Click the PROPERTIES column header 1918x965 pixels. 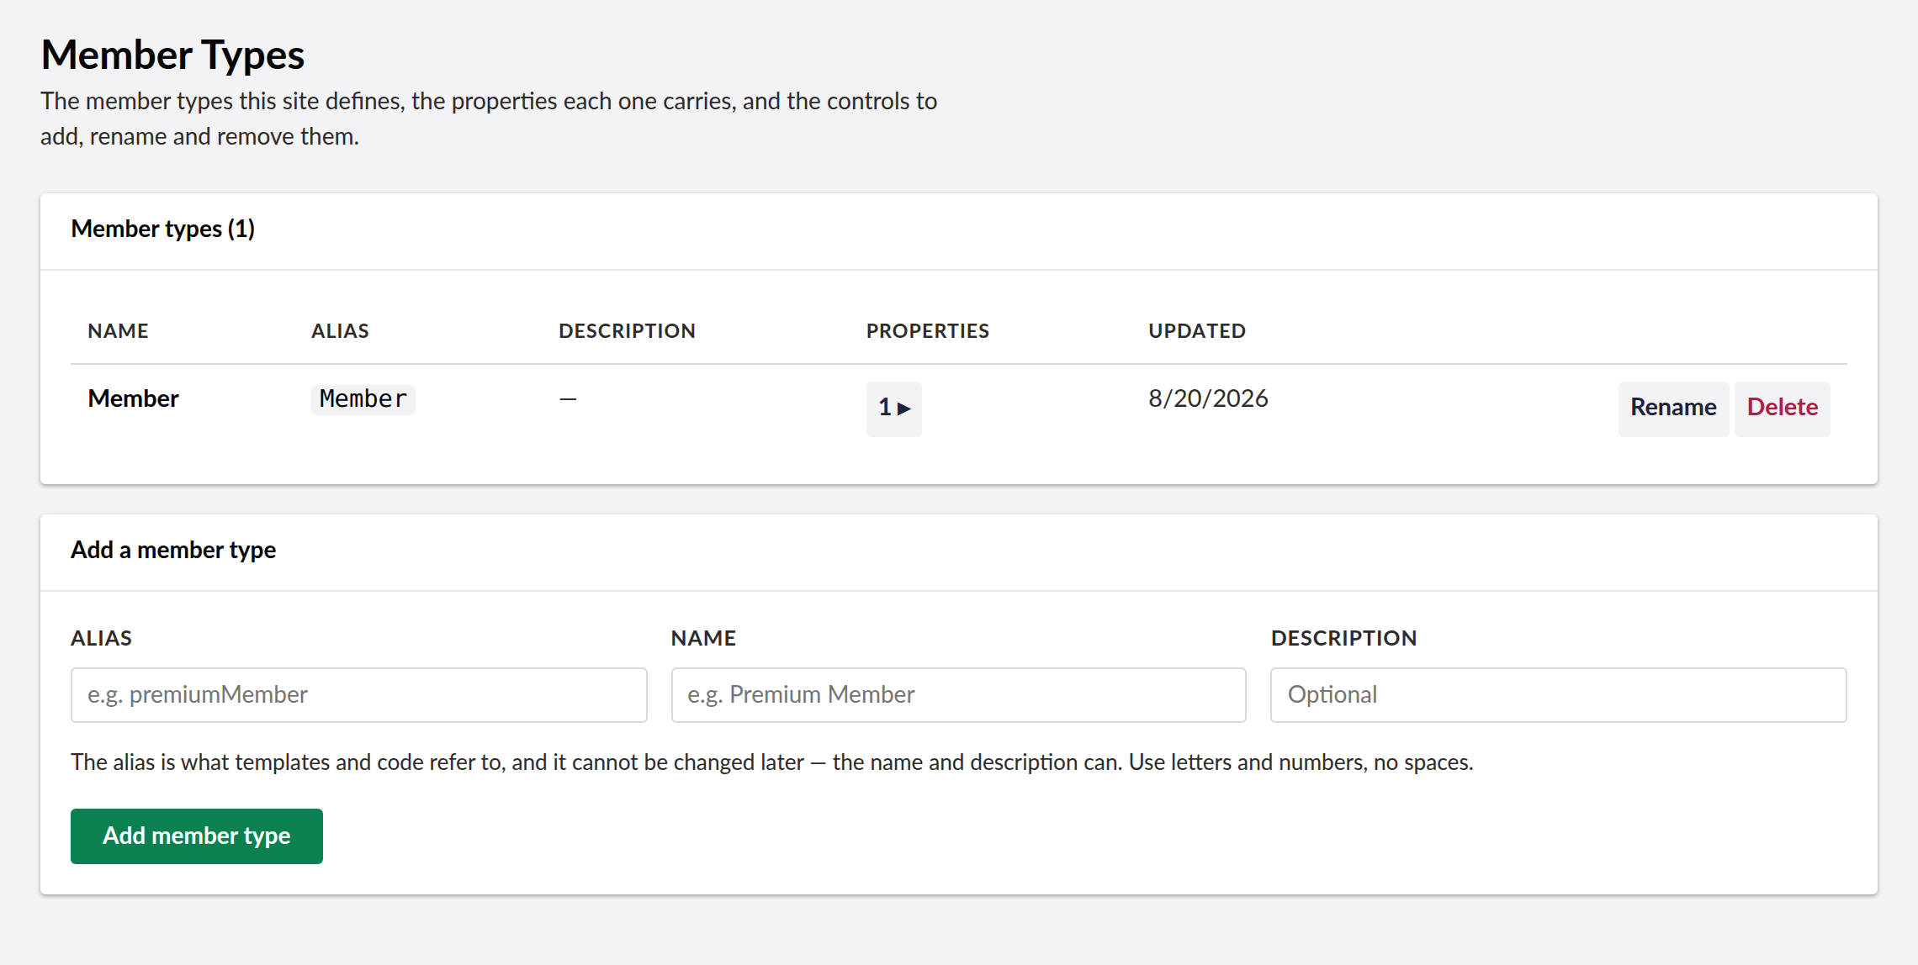pyautogui.click(x=928, y=331)
